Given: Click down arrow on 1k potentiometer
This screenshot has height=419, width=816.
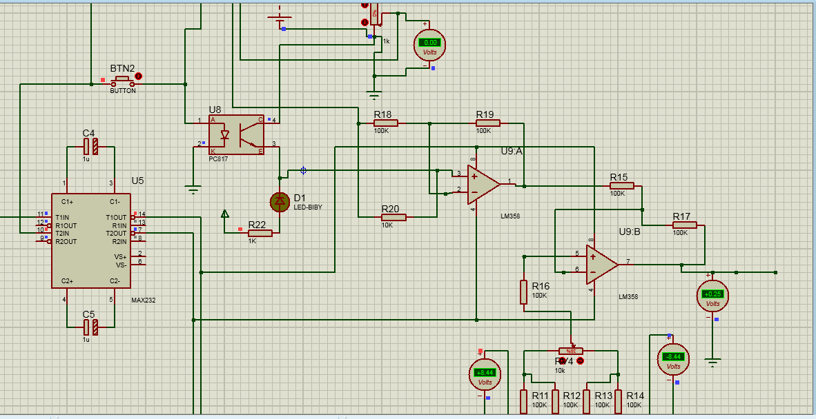Looking at the screenshot, I should (x=365, y=22).
